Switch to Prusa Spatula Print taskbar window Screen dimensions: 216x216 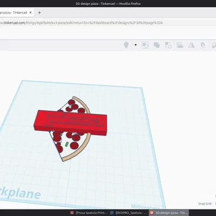click(90, 213)
